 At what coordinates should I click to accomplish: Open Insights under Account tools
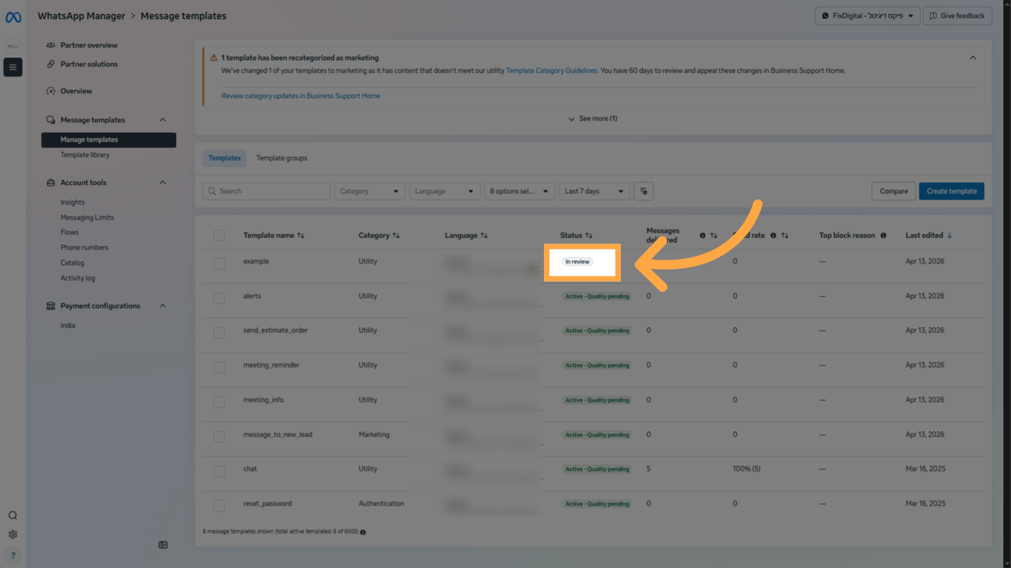pos(73,202)
